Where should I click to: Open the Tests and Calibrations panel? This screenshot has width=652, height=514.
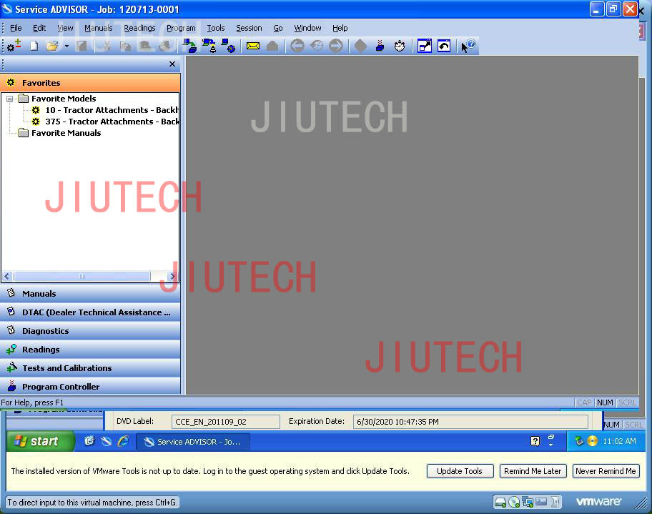tap(90, 368)
